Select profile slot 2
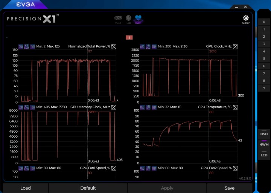The image size is (271, 193). [x=264, y=37]
